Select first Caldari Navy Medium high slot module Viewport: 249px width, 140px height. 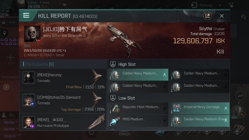[138, 75]
